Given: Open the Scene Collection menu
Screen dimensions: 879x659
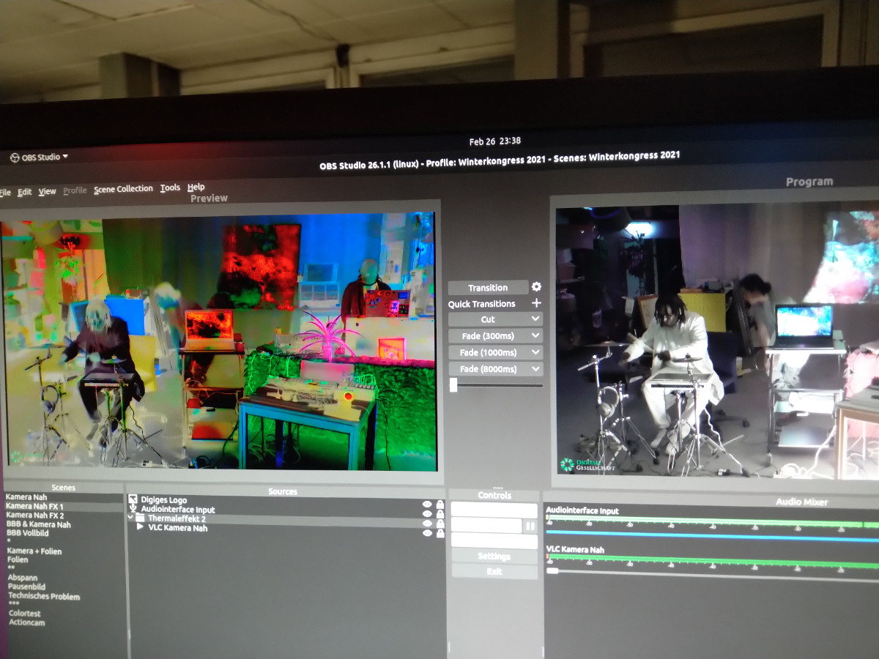Looking at the screenshot, I should [x=123, y=189].
